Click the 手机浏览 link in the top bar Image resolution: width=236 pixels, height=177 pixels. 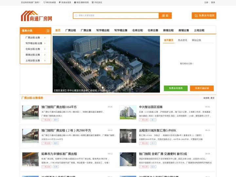pyautogui.click(x=97, y=2)
